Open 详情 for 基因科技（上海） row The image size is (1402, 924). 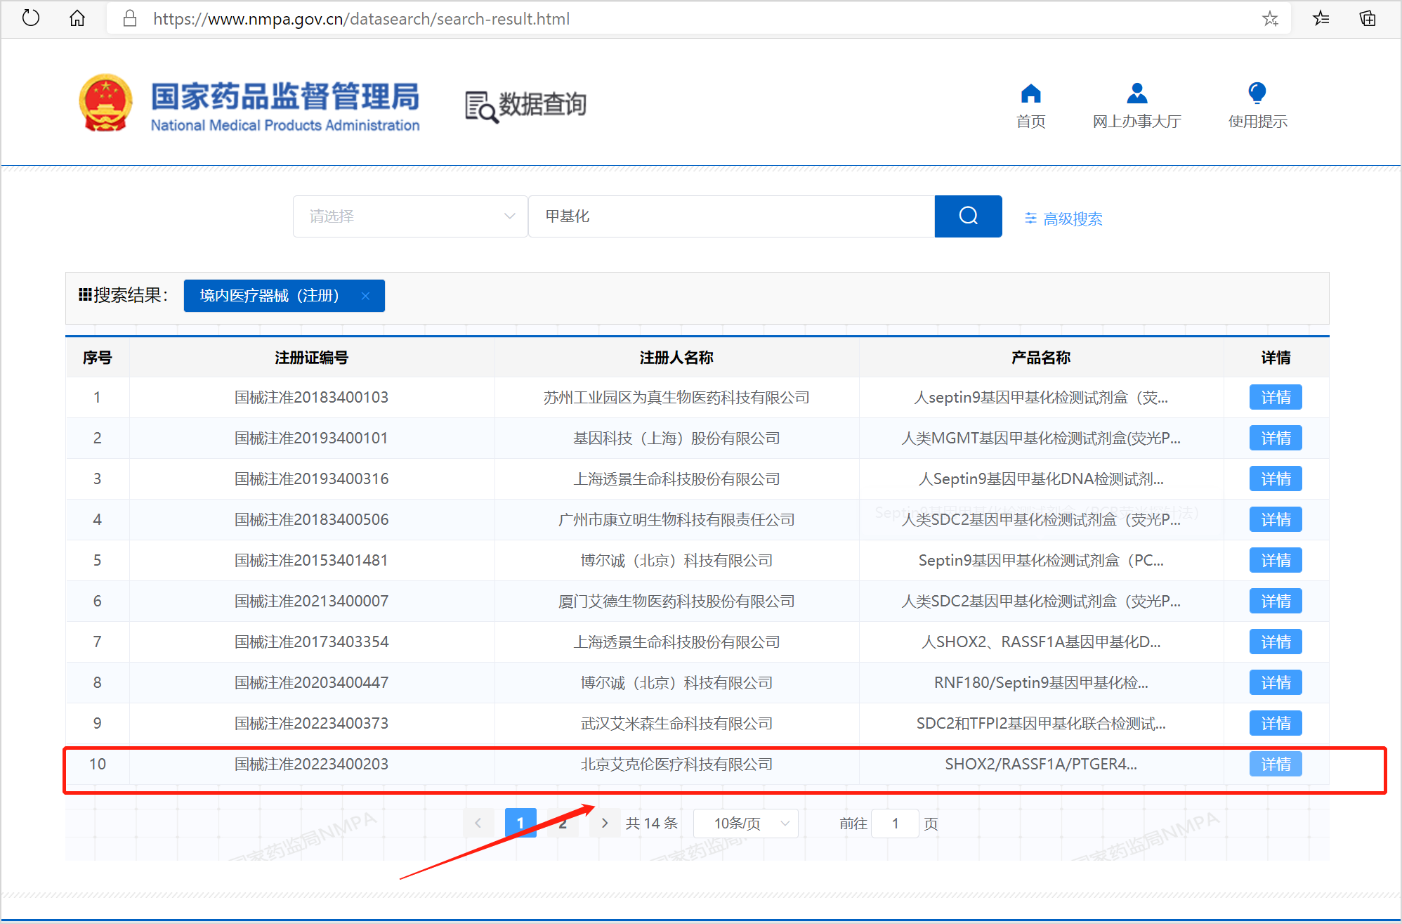(1275, 438)
